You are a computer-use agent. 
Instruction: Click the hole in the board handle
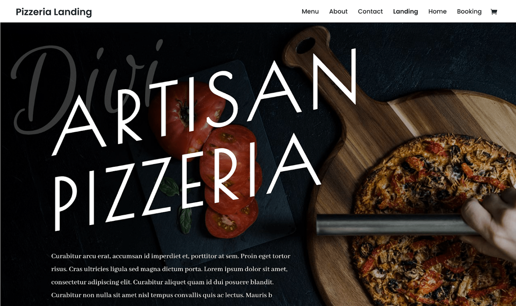pos(305,45)
